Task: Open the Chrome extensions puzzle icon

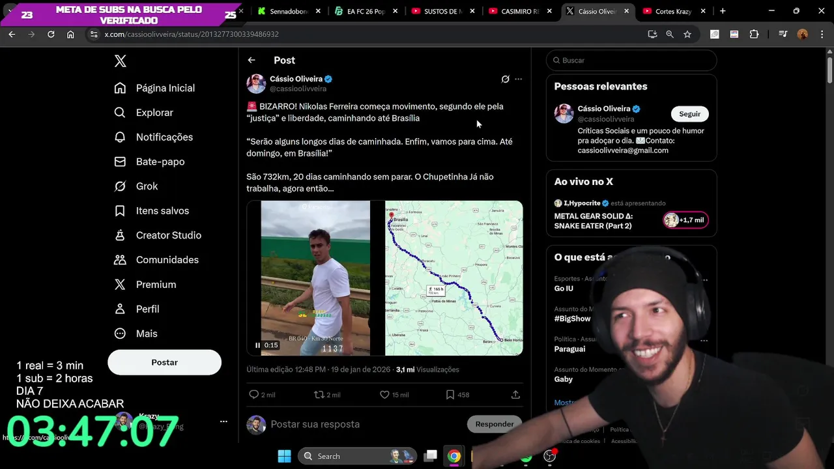Action: point(754,34)
